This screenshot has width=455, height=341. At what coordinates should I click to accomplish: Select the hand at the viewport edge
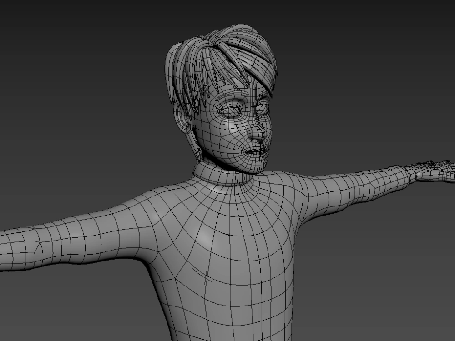[433, 171]
